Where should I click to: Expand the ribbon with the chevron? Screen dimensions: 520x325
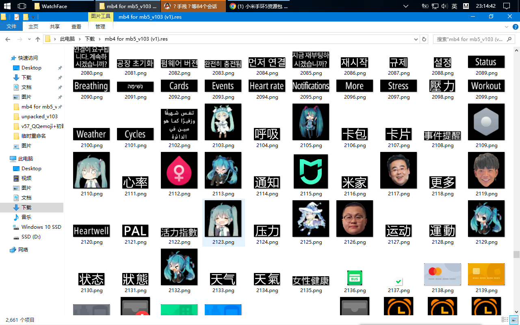(x=506, y=26)
